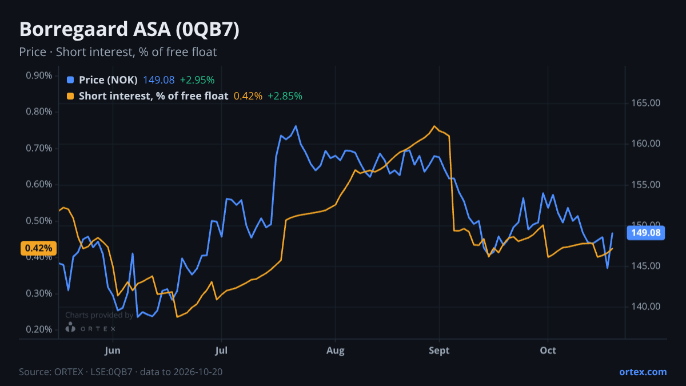The height and width of the screenshot is (386, 686).
Task: Select the 'Price (NOK)' legend label
Action: click(108, 80)
